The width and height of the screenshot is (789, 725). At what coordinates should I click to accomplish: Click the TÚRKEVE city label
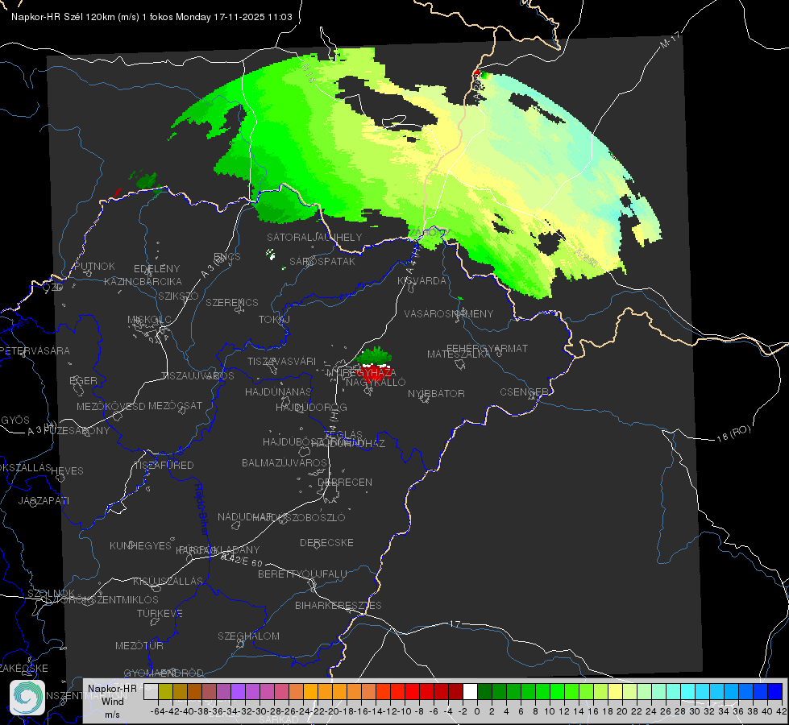160,613
